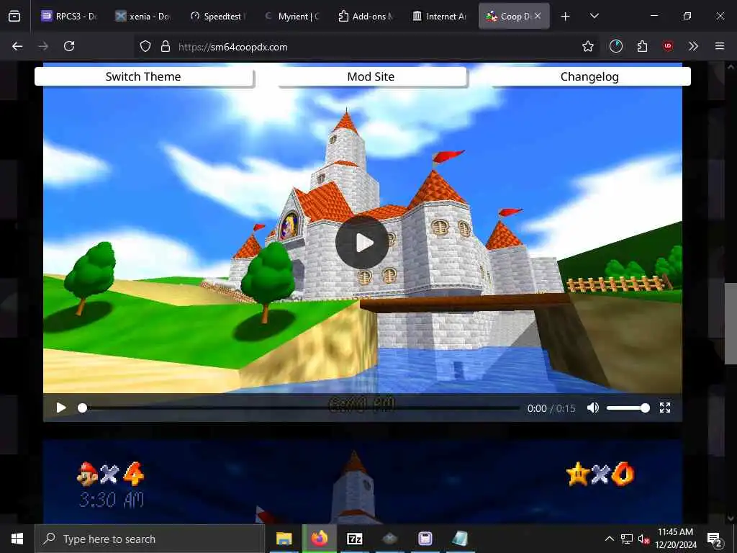Open Firefox View in the tab strip
Image resolution: width=737 pixels, height=553 pixels.
point(14,17)
